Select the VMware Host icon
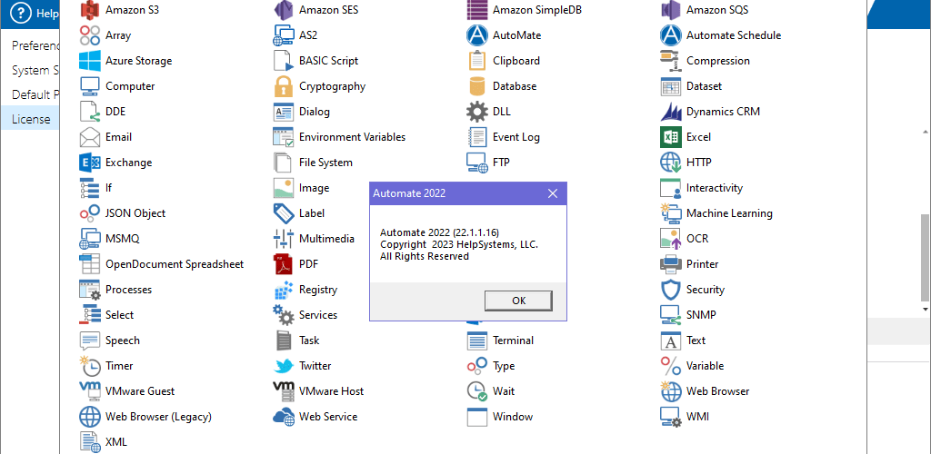The image size is (931, 454). (x=284, y=391)
